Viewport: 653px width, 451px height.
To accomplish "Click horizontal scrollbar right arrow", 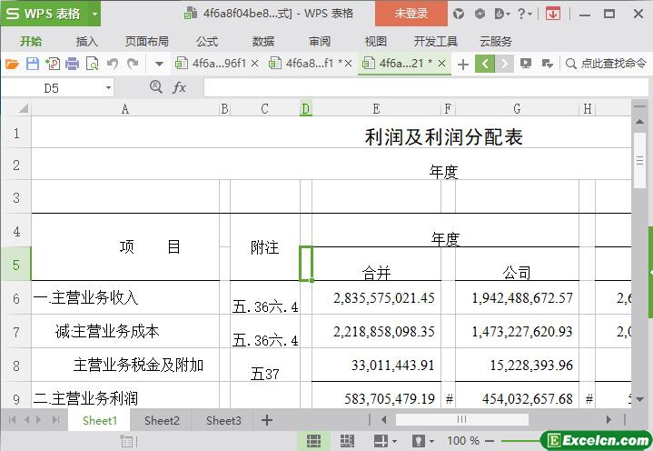I will pyautogui.click(x=608, y=419).
